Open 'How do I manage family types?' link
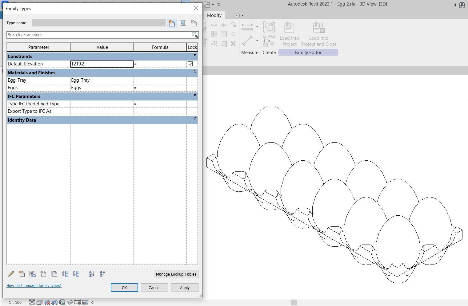This screenshot has height=306, width=468. click(34, 286)
